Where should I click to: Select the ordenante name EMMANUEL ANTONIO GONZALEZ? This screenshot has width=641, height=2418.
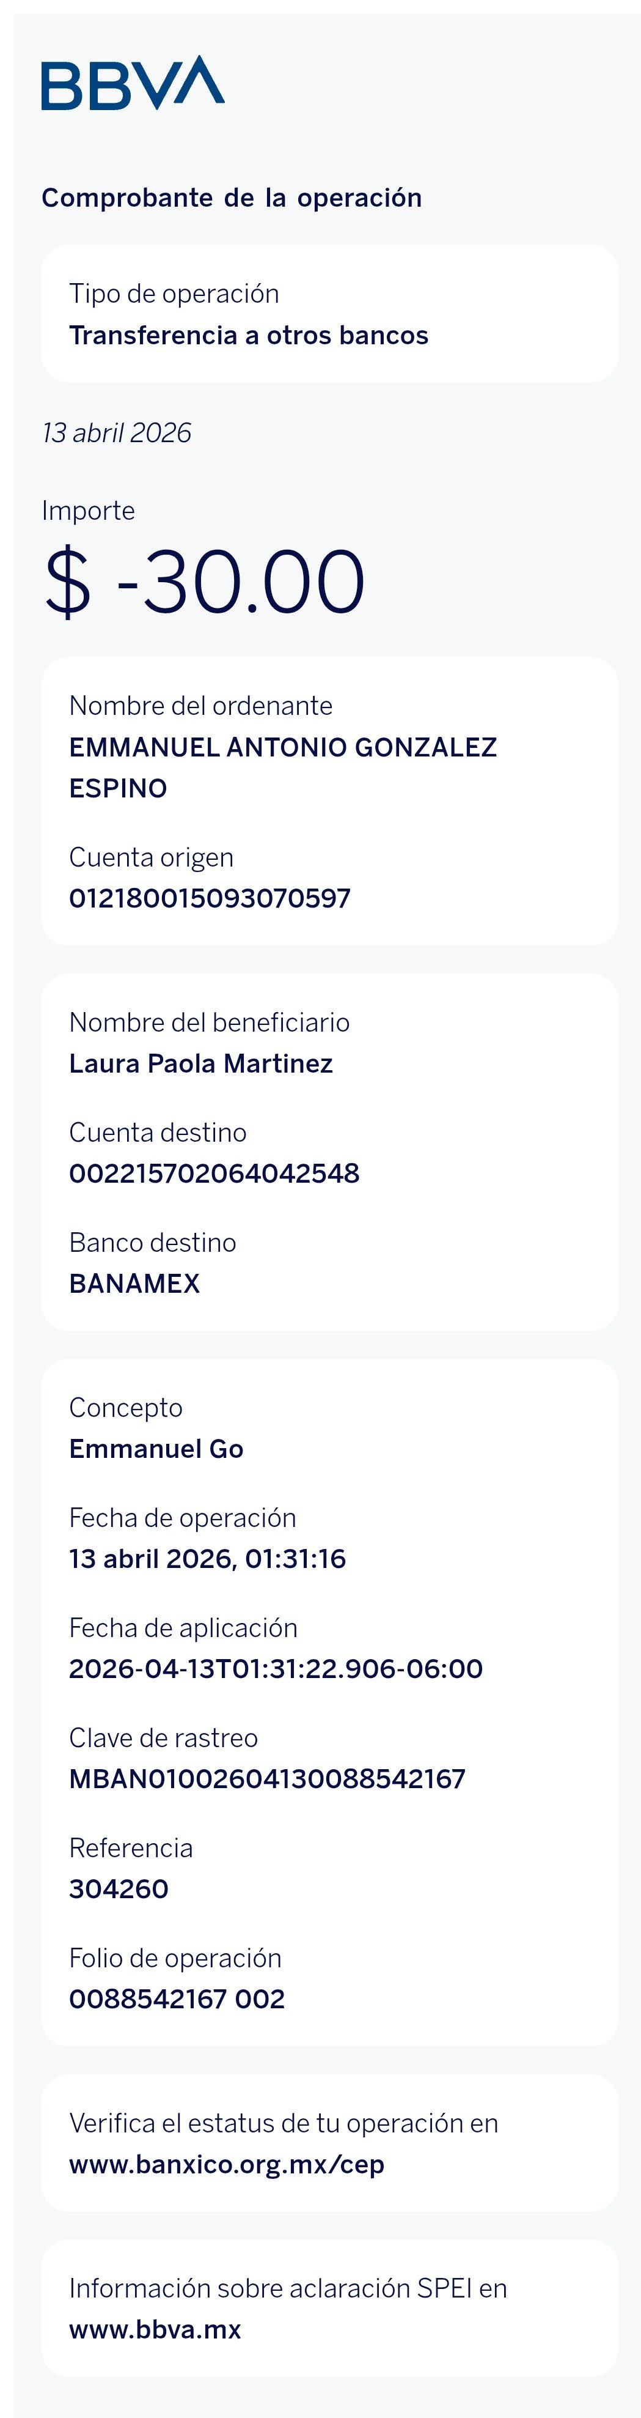click(284, 747)
